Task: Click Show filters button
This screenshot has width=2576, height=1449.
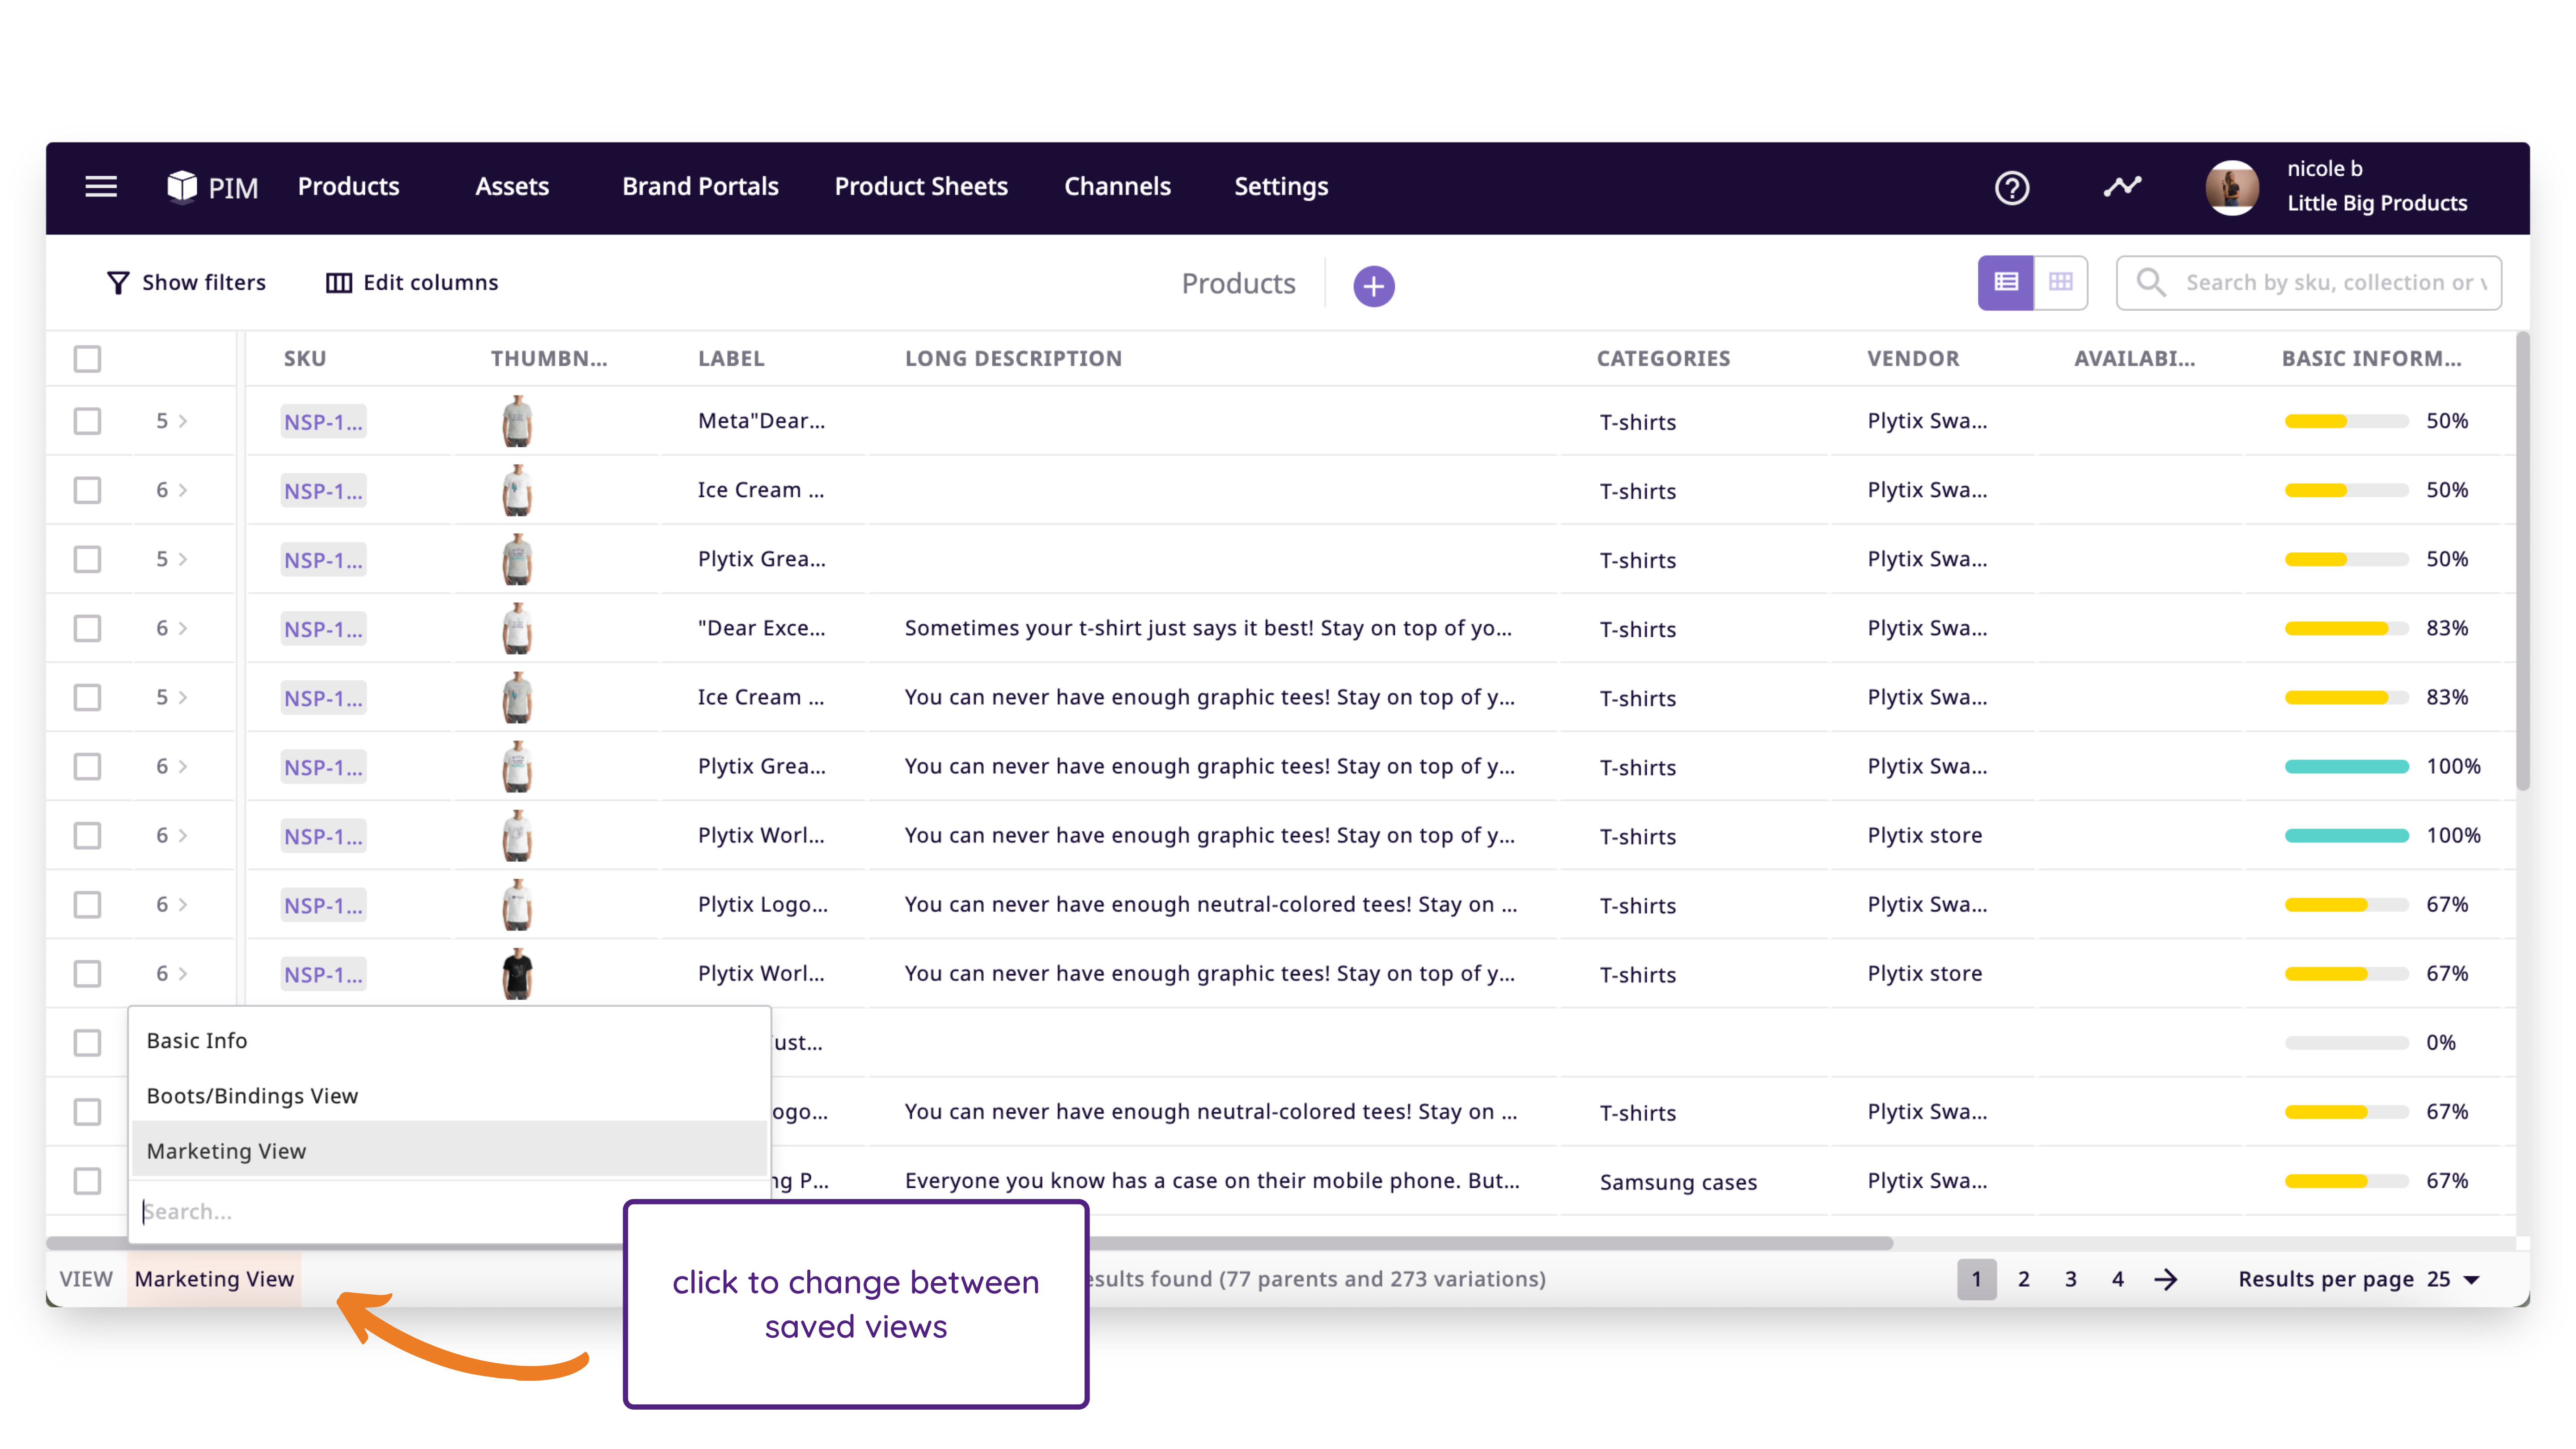Action: click(x=187, y=283)
